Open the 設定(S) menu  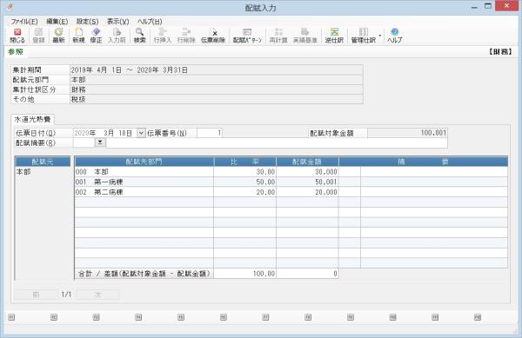click(x=88, y=22)
